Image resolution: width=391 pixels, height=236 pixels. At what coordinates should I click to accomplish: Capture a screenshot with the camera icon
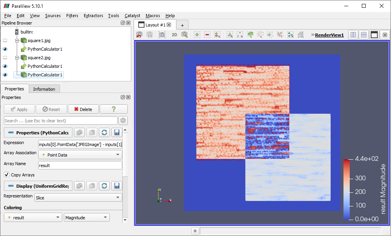(162, 35)
